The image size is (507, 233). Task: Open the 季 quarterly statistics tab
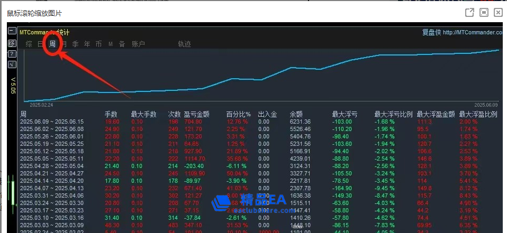click(x=76, y=44)
